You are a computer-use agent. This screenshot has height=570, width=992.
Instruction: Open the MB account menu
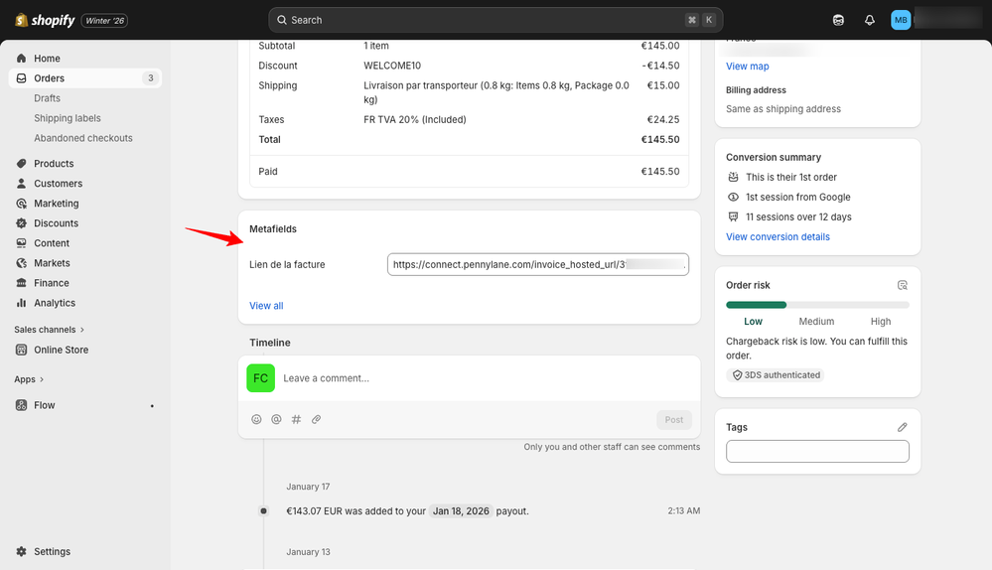tap(901, 20)
